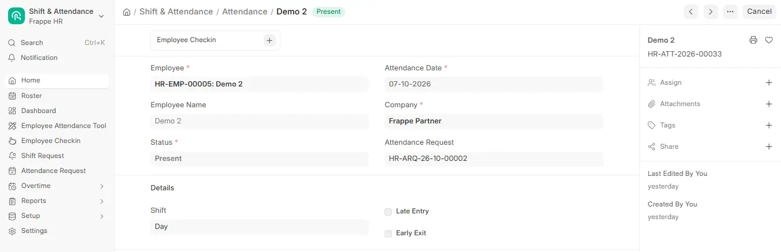Click the breadcrumb home icon

coord(127,12)
